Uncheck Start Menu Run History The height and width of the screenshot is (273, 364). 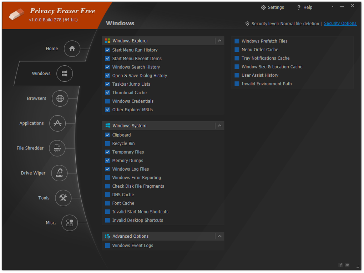click(x=107, y=50)
